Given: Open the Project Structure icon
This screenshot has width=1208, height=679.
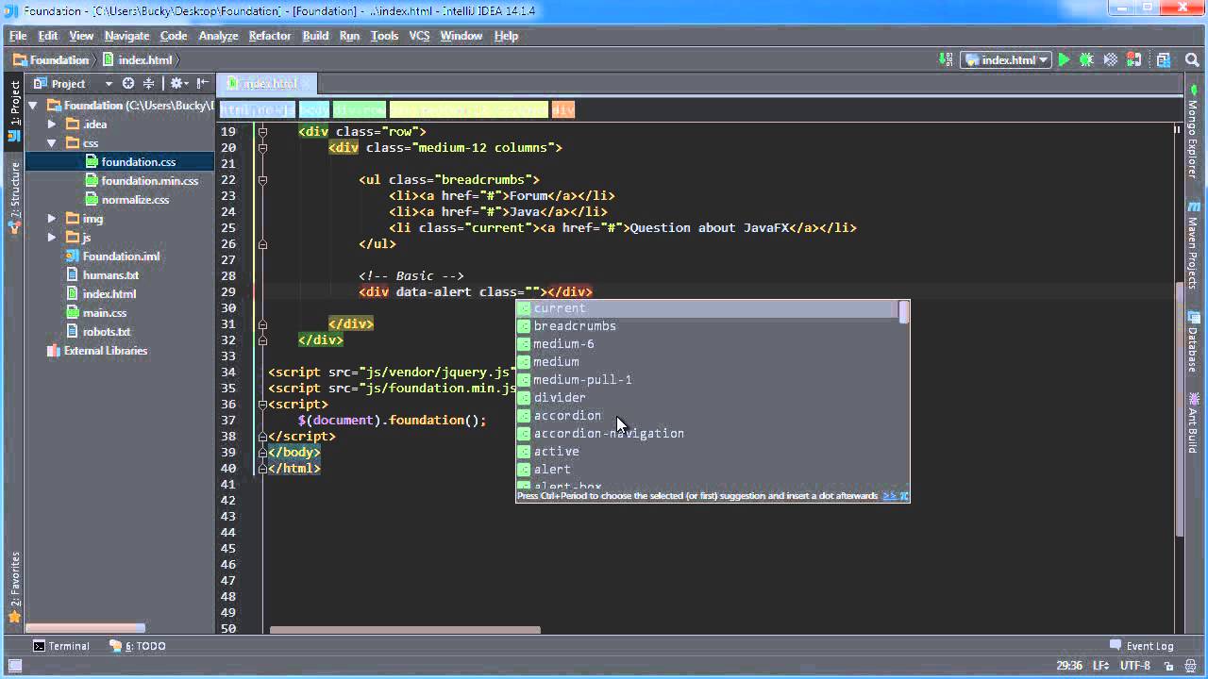Looking at the screenshot, I should 1164,59.
